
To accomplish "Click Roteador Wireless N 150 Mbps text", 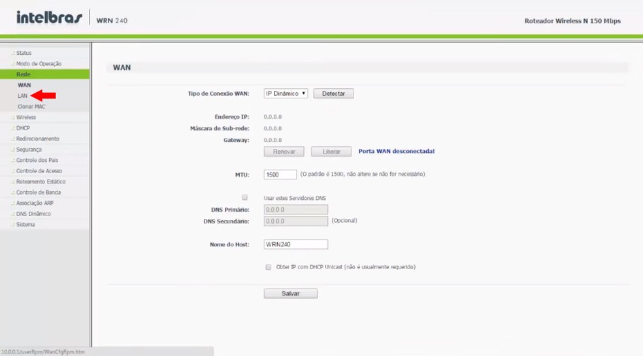I will [x=572, y=20].
